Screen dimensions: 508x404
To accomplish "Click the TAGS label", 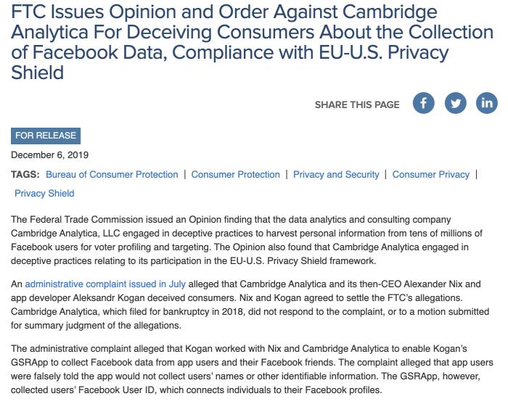I will 25,175.
